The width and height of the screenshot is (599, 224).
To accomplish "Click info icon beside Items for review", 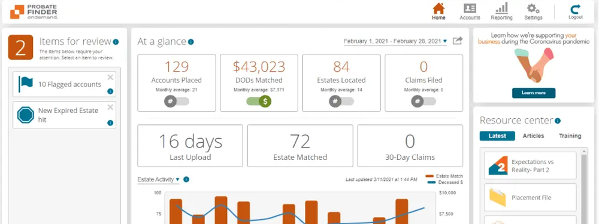I will 116,42.
